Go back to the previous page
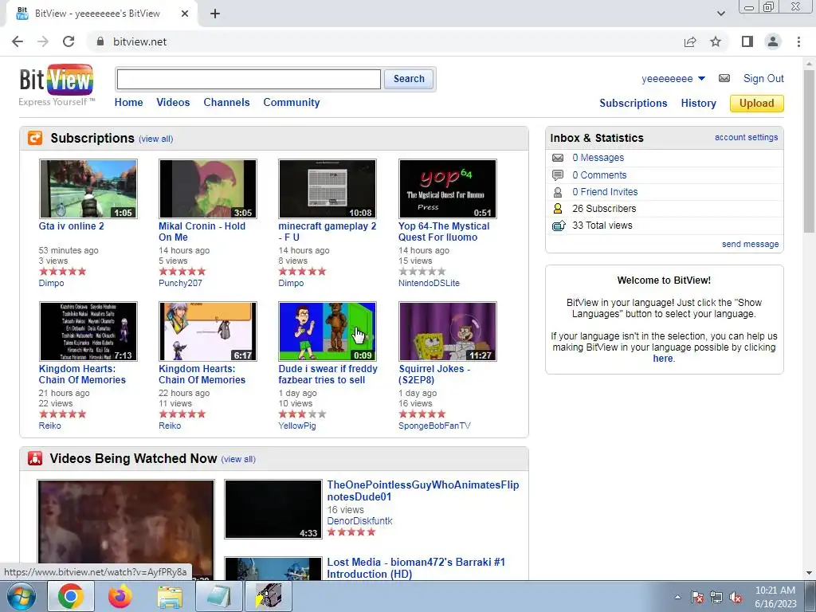816x612 pixels. (x=18, y=41)
